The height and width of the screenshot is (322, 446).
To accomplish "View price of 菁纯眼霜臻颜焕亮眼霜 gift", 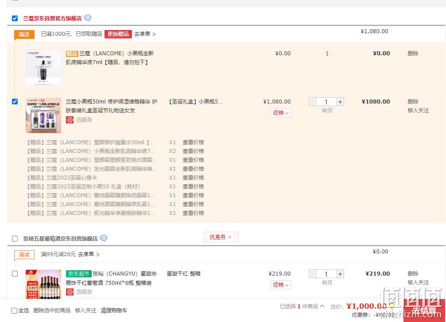I will pyautogui.click(x=193, y=195).
